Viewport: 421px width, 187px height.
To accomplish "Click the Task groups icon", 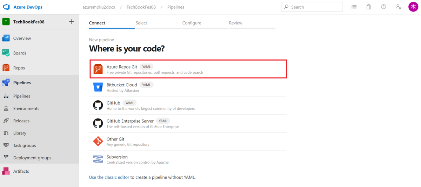I will pos(6,145).
